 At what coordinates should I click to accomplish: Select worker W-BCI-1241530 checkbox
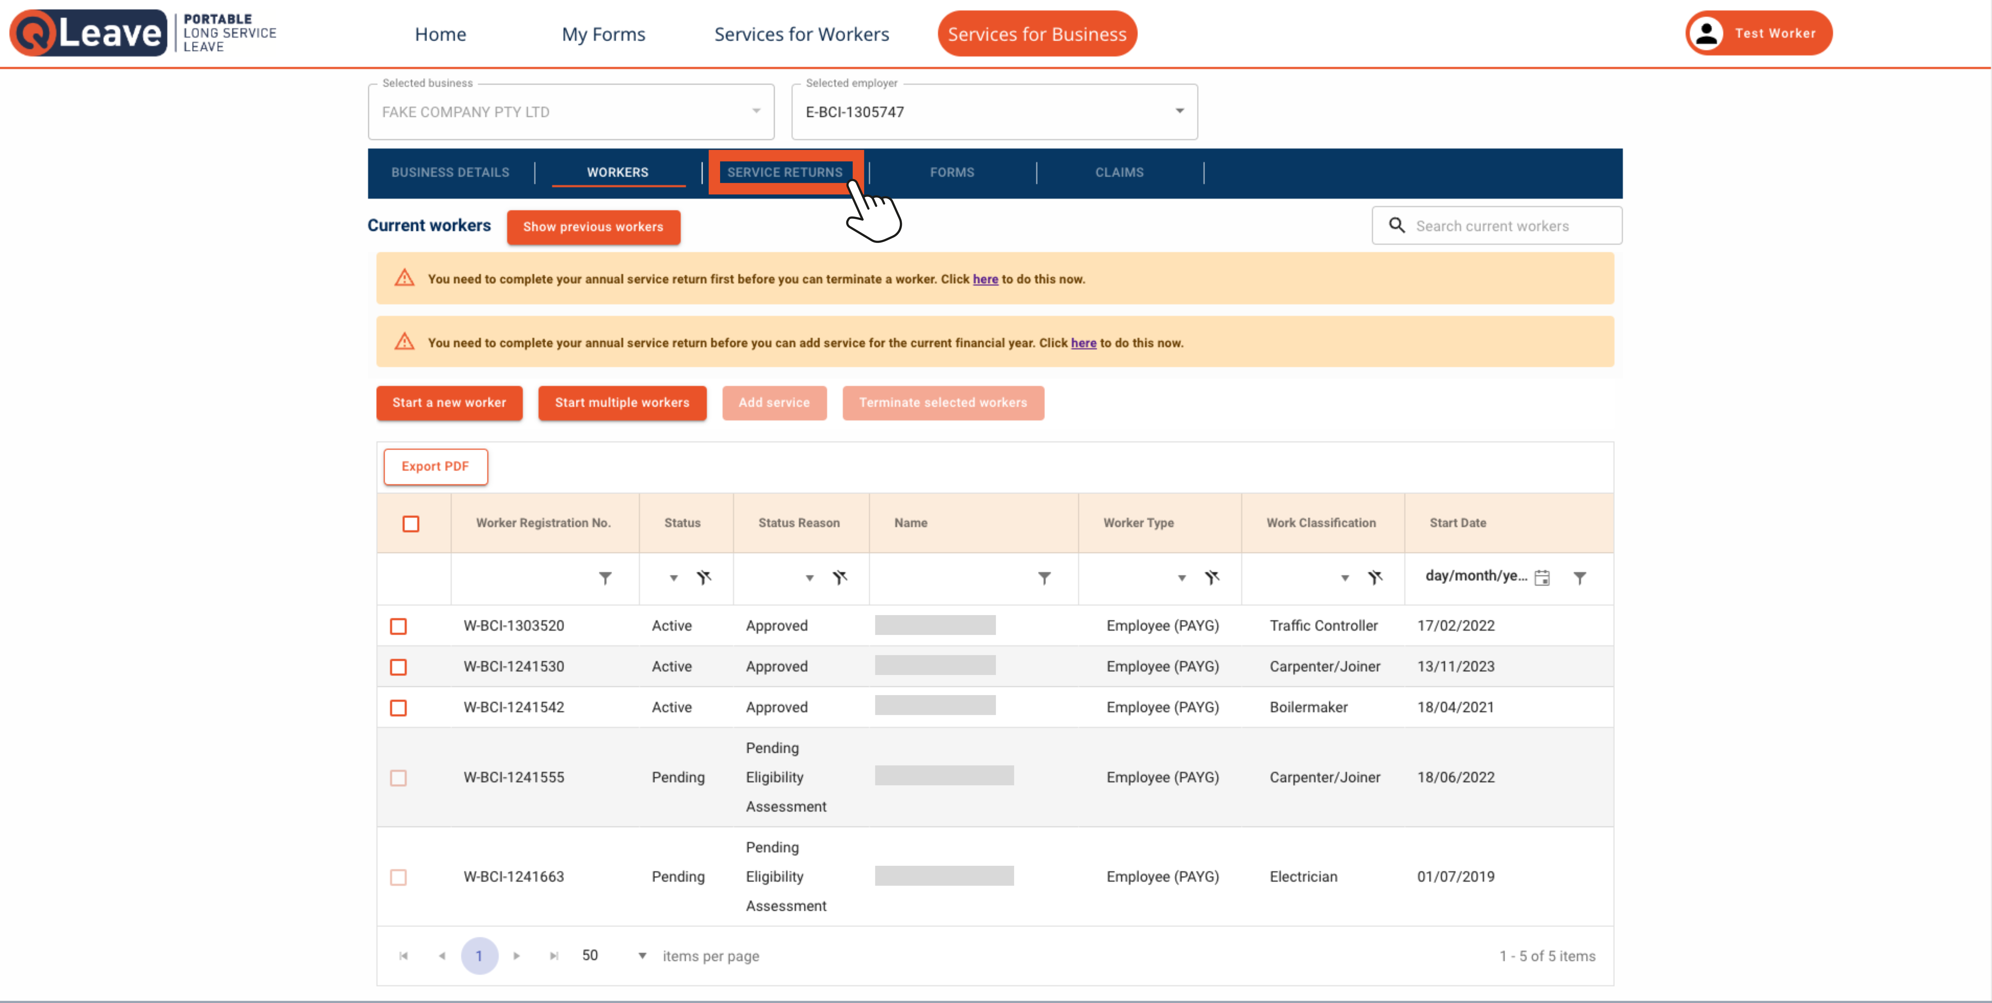(x=398, y=667)
